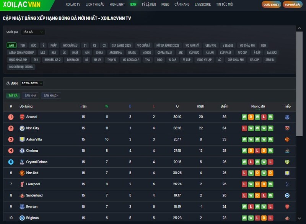The width and height of the screenshot is (306, 224).
Task: Click the Crystal Palace club crest
Action: (x=22, y=162)
